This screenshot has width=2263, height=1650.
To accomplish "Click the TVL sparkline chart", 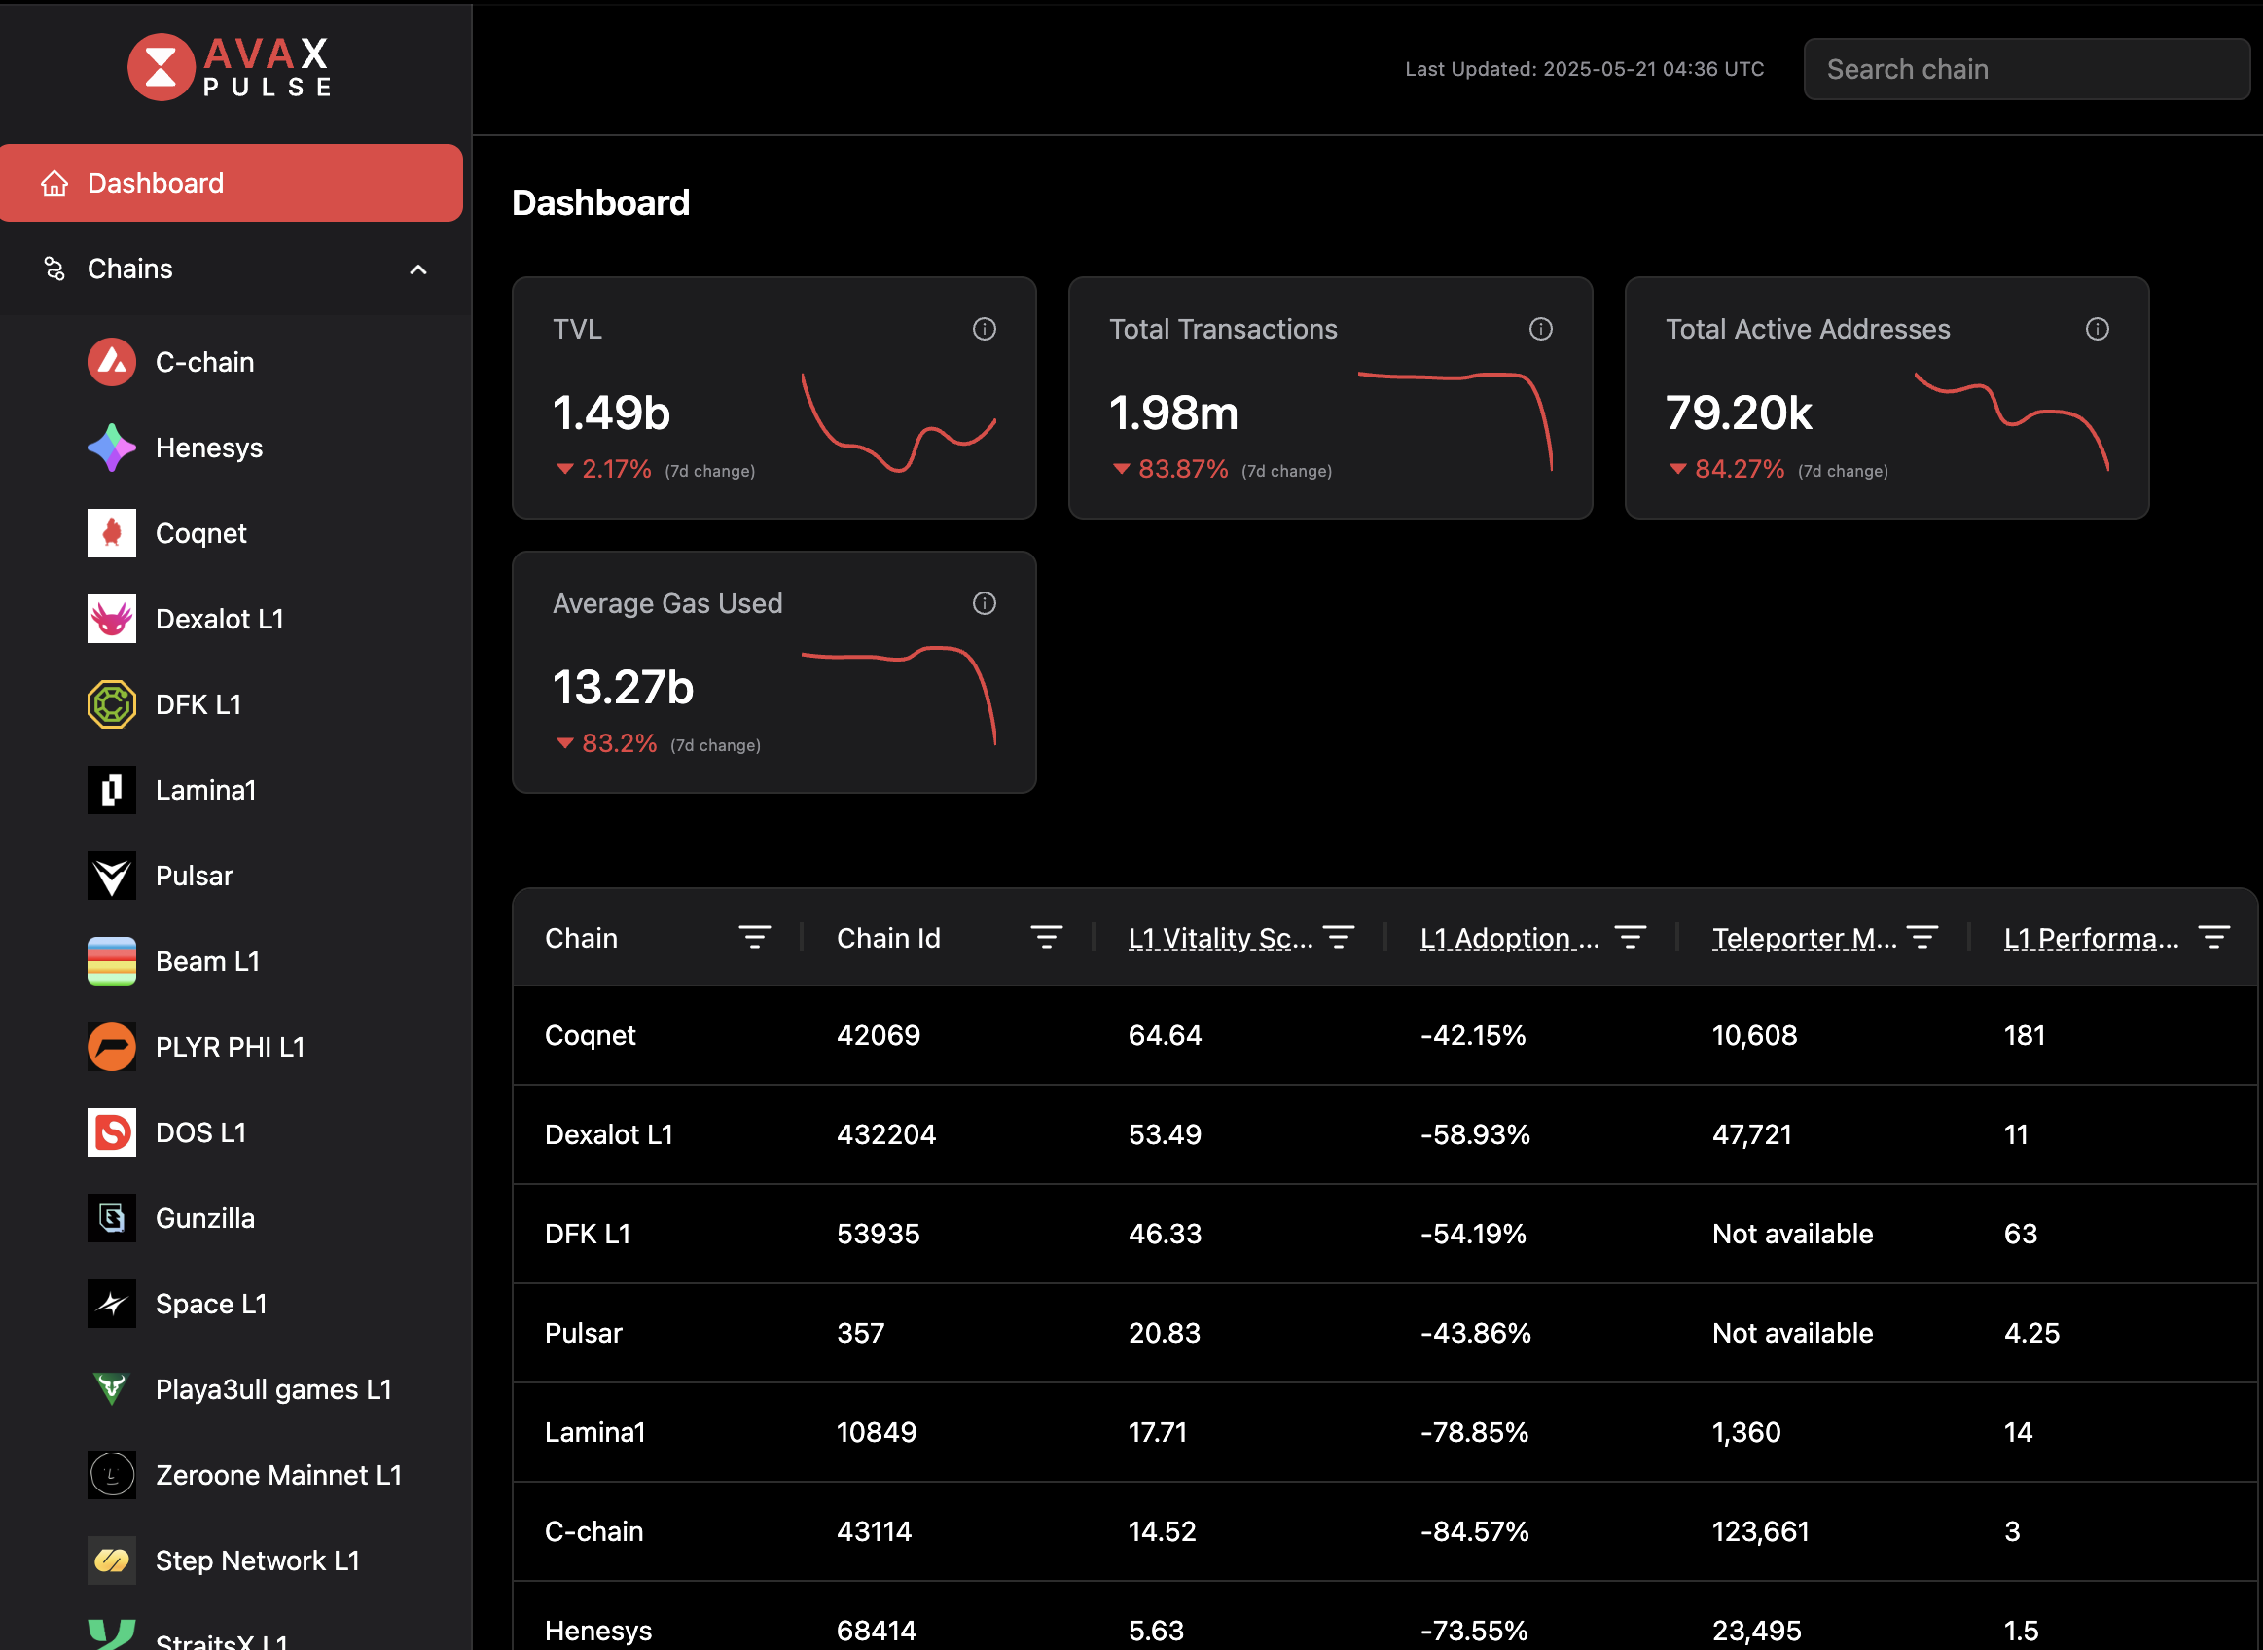I will (899, 422).
